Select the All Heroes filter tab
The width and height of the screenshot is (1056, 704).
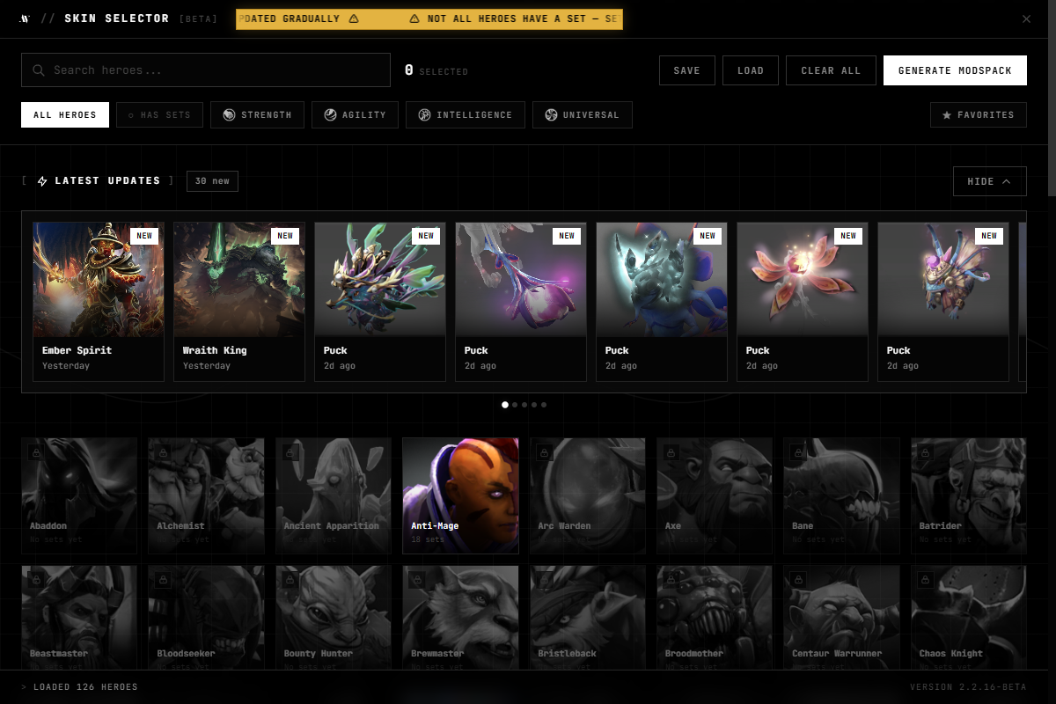click(x=65, y=115)
